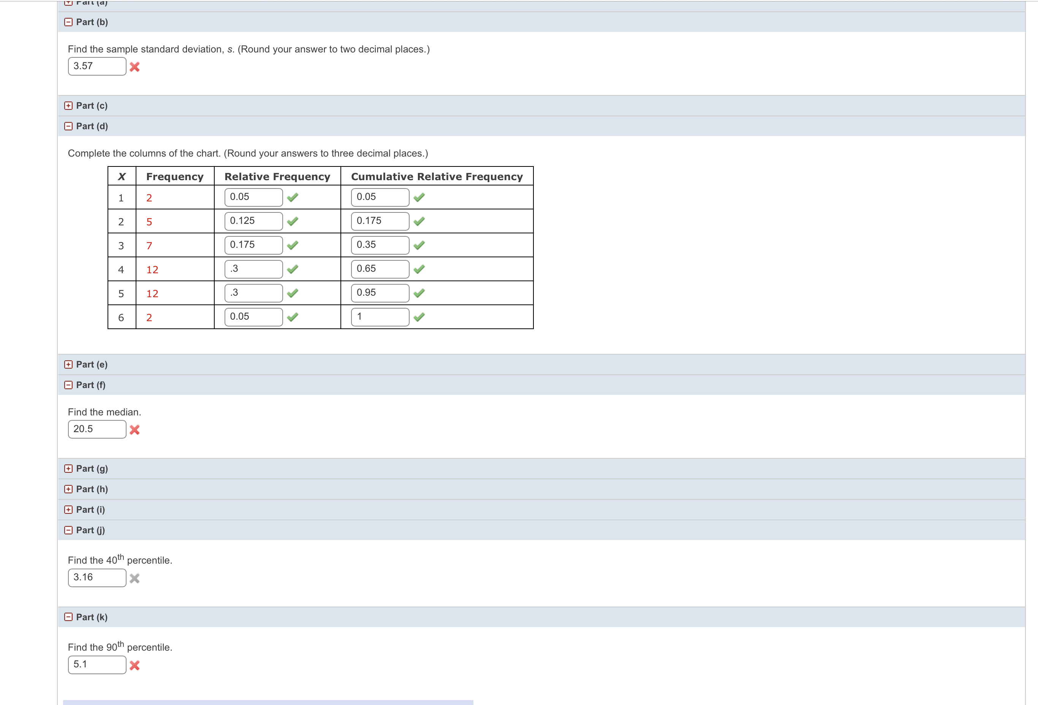The width and height of the screenshot is (1038, 705).
Task: Click green checkmark beside the .3 entry for X=4
Action: pos(293,268)
